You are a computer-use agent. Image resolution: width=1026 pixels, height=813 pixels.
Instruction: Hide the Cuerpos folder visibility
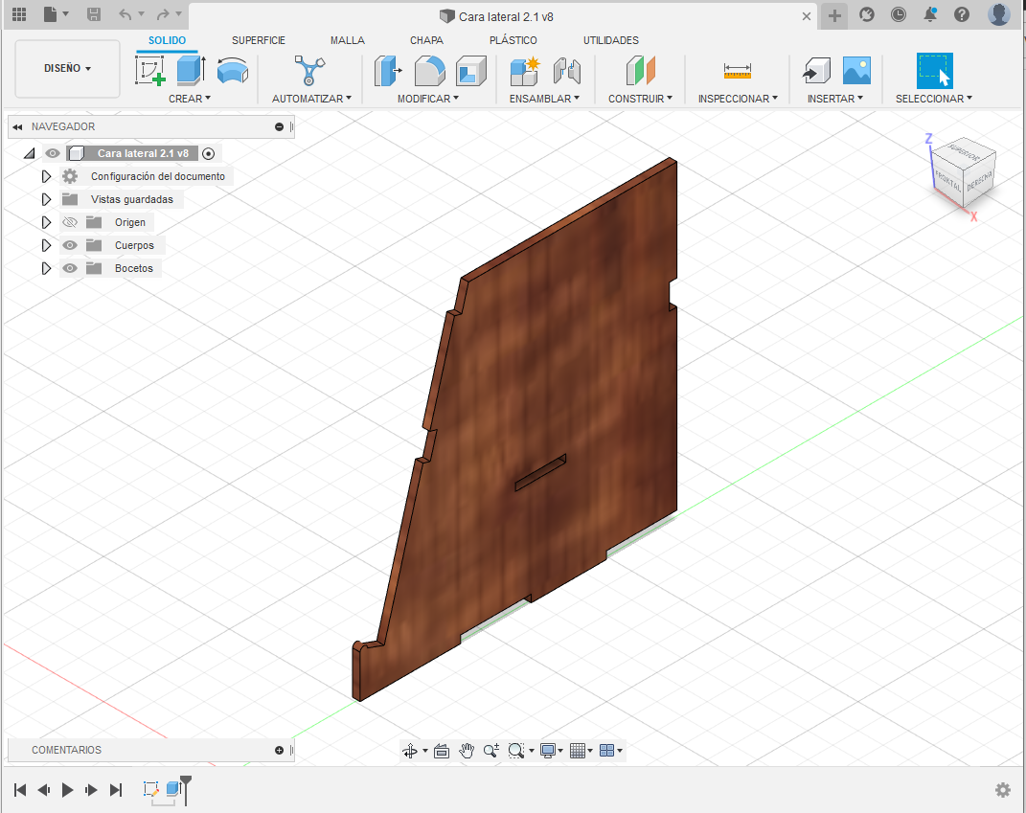click(69, 245)
